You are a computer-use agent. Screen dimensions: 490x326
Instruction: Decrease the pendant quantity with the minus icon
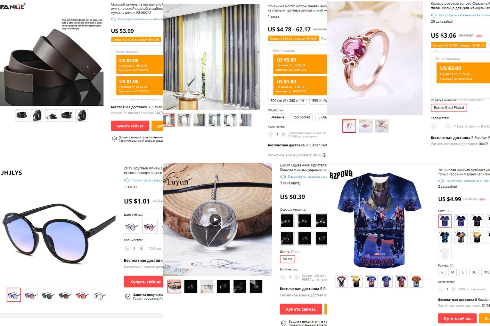[x=283, y=277]
